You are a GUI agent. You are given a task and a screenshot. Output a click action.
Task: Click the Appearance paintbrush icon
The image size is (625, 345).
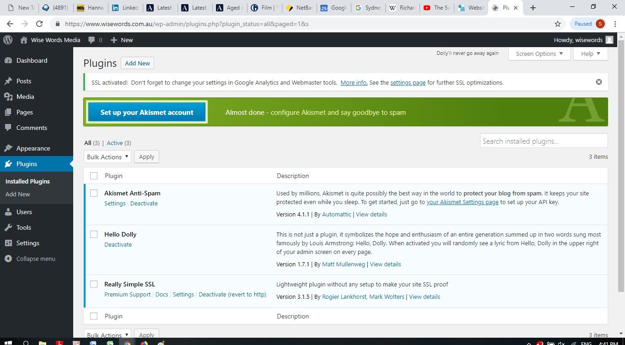pyautogui.click(x=8, y=148)
